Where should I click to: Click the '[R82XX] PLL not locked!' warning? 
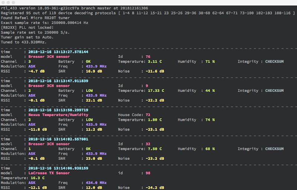pyautogui.click(x=28, y=27)
